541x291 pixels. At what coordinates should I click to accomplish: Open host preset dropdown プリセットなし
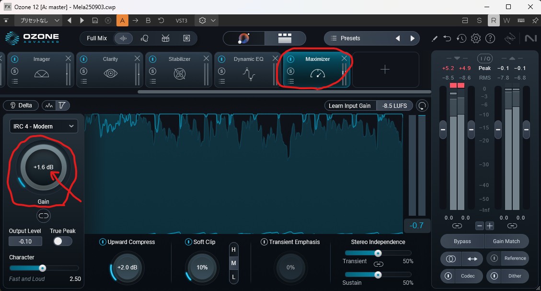point(37,20)
